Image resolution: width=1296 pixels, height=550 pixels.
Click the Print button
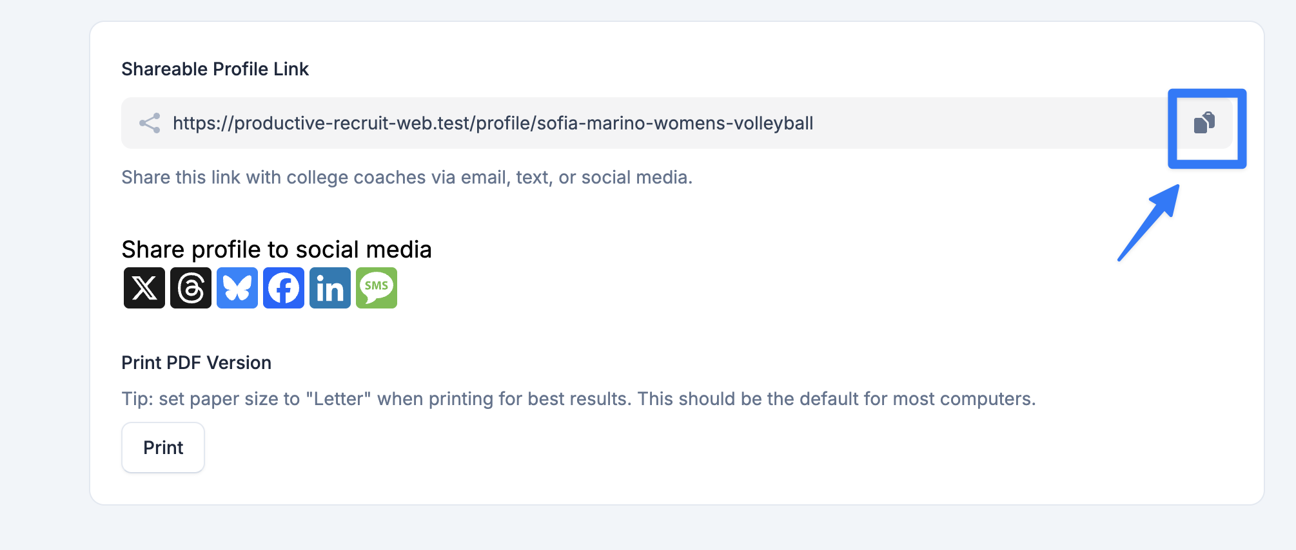(x=163, y=448)
